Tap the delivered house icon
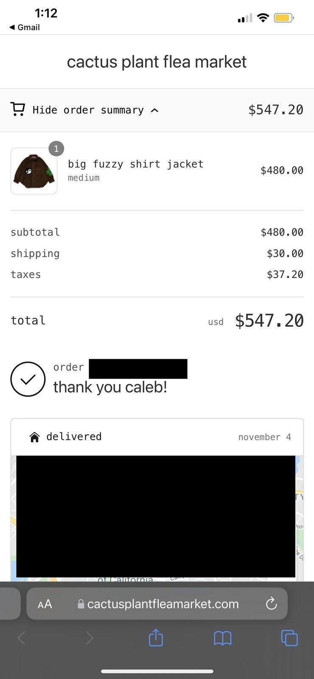The image size is (314, 679). coord(34,437)
